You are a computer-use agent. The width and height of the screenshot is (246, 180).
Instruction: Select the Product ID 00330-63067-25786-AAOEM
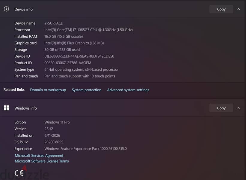(x=68, y=63)
